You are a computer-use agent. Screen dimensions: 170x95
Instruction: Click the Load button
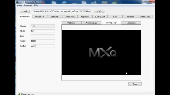(25, 11)
